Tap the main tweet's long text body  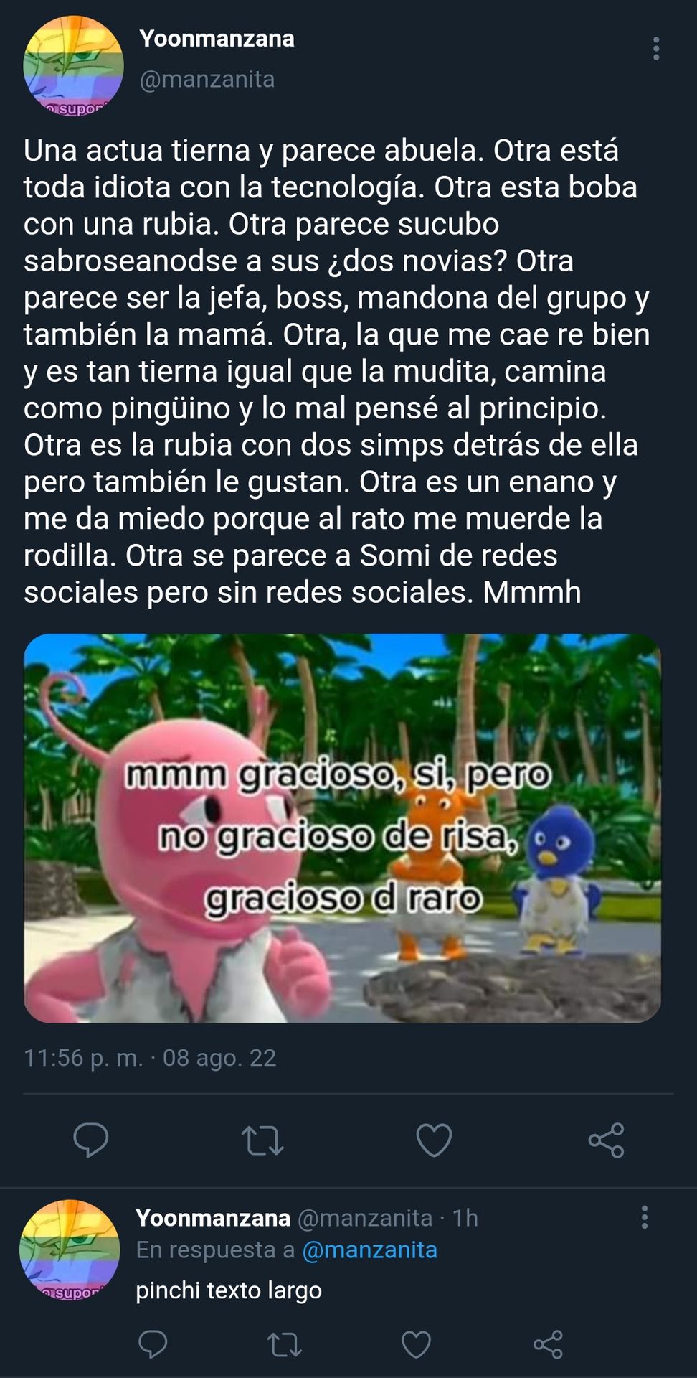tap(337, 371)
